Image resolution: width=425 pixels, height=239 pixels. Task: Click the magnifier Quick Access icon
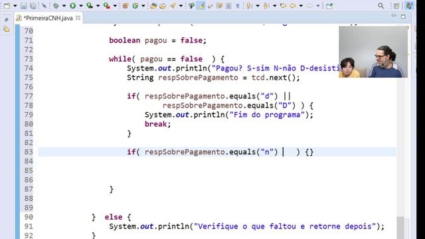(381, 6)
